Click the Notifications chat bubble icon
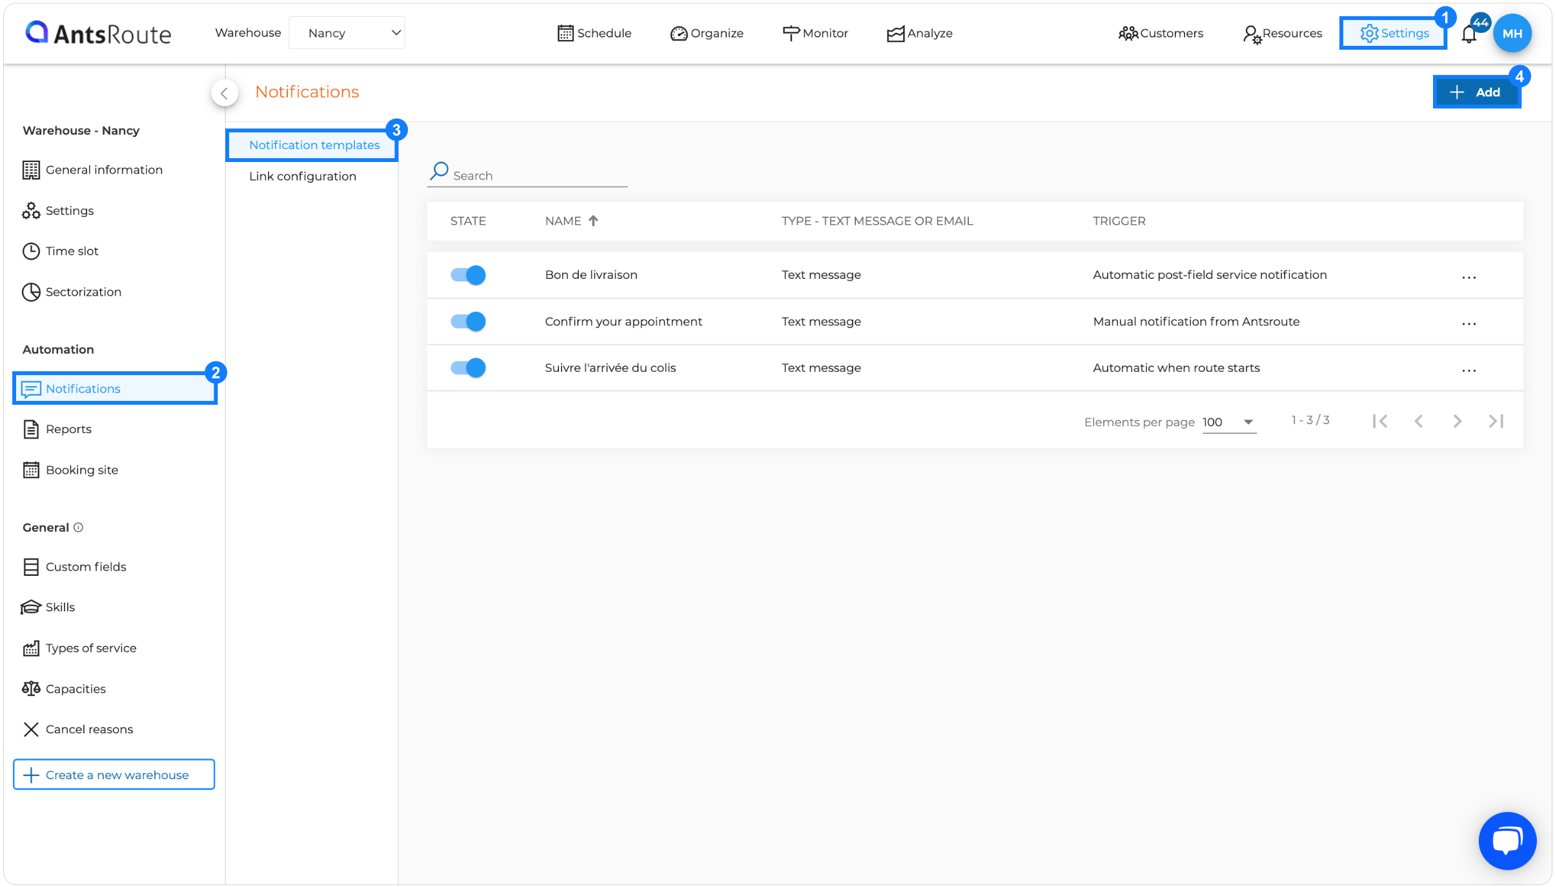 coord(31,389)
